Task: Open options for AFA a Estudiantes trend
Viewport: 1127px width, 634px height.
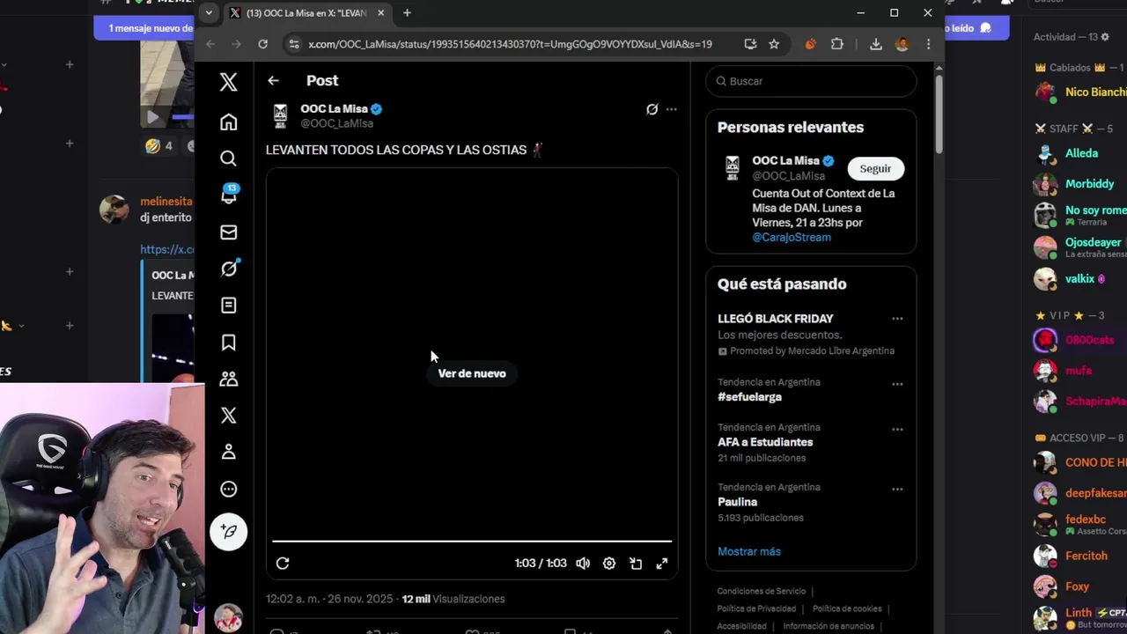Action: point(897,430)
